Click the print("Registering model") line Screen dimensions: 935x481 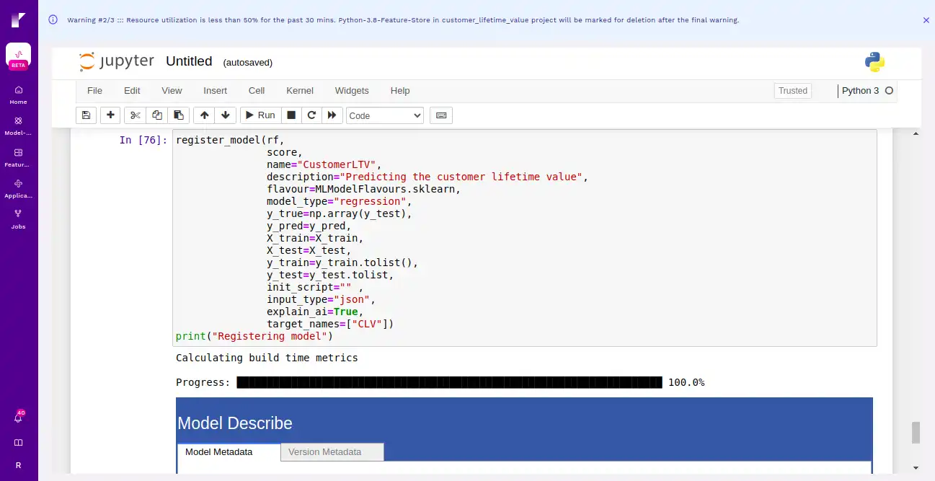tap(254, 336)
